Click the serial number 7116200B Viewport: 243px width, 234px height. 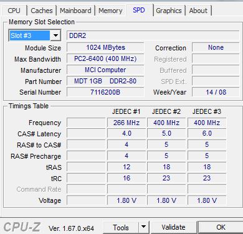tap(105, 92)
